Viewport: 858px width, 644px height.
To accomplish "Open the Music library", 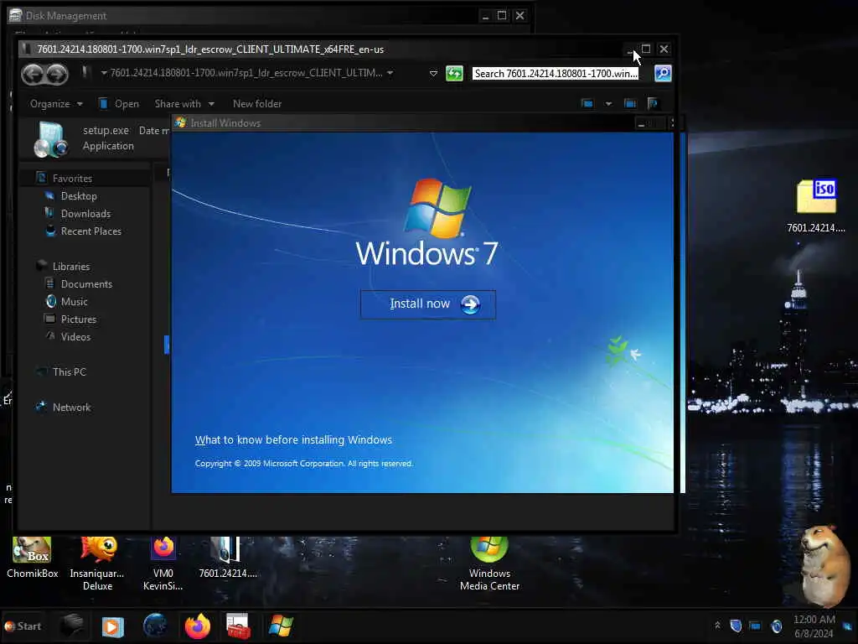I will click(67, 301).
